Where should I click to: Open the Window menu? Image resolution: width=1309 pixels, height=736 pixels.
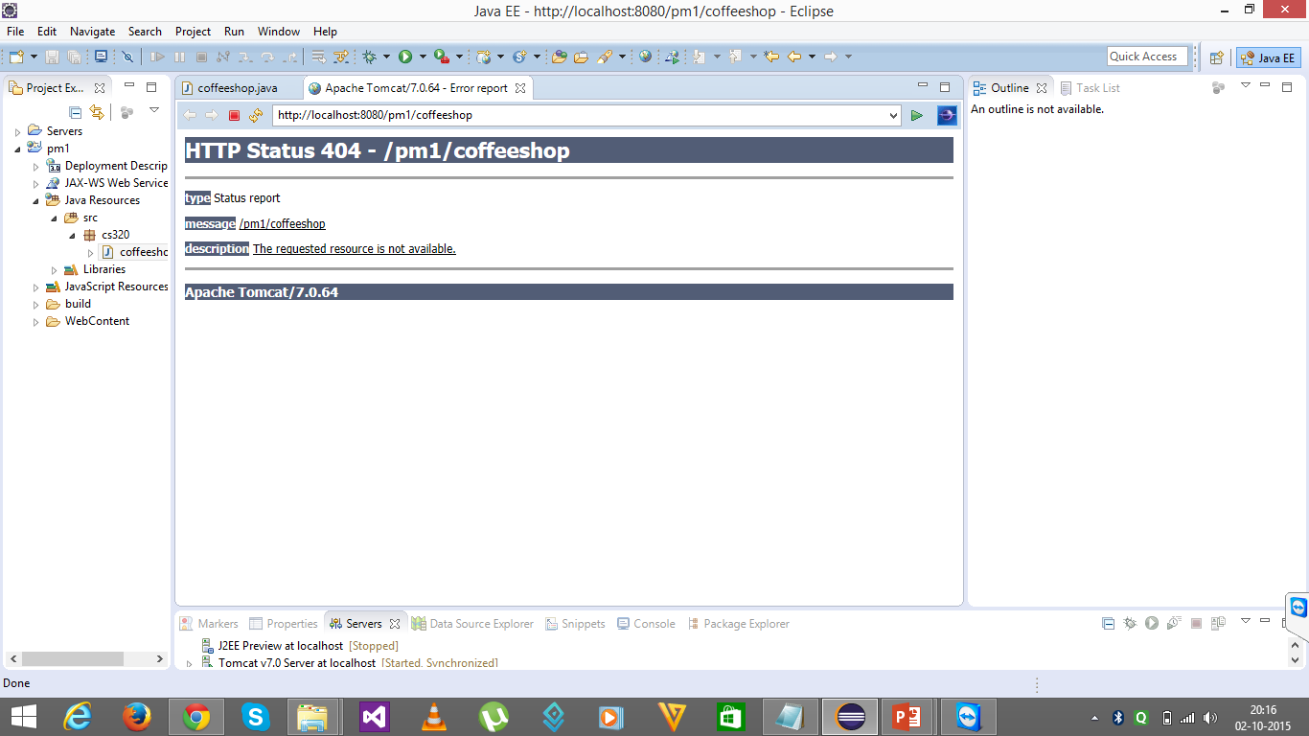pyautogui.click(x=278, y=32)
